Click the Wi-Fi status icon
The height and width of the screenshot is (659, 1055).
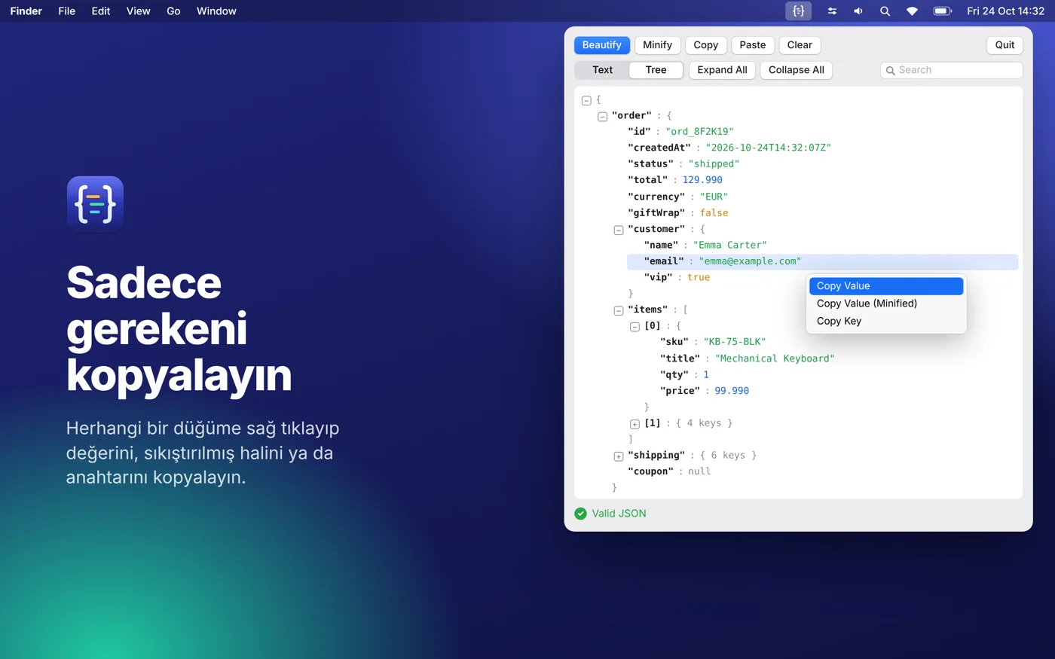[x=912, y=11]
